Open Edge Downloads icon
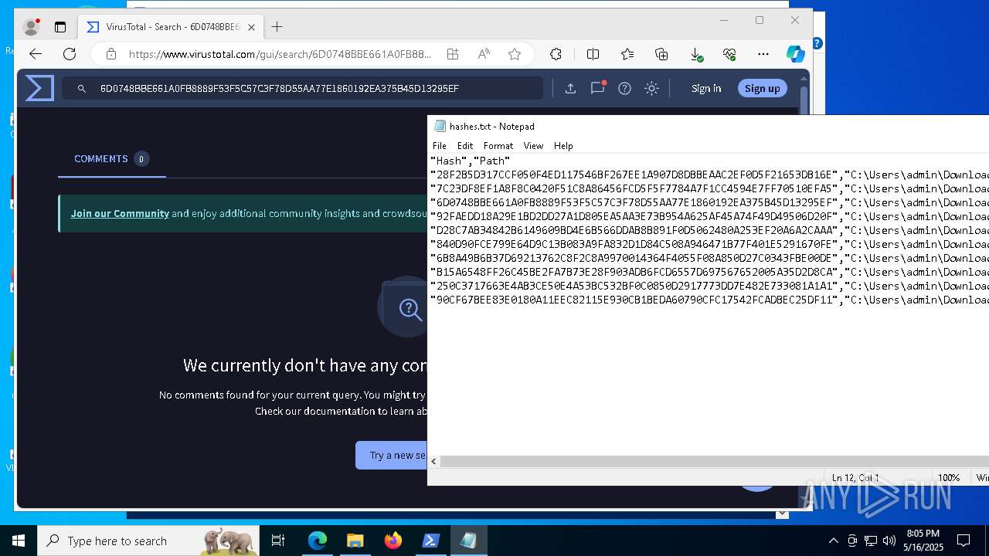The image size is (989, 556). 696,54
